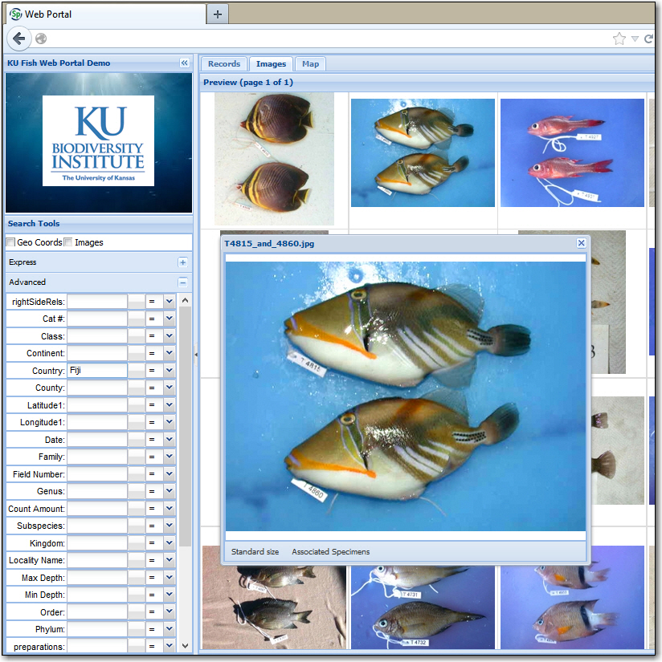The image size is (662, 662).
Task: Open operator dropdown for Longitude1 field
Action: [170, 422]
